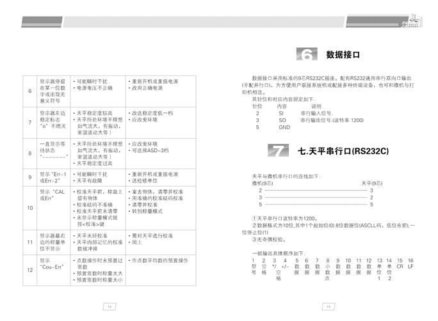Click the "Err–1 或Err–2" table cell
This screenshot has height=321, width=438.
coord(53,176)
